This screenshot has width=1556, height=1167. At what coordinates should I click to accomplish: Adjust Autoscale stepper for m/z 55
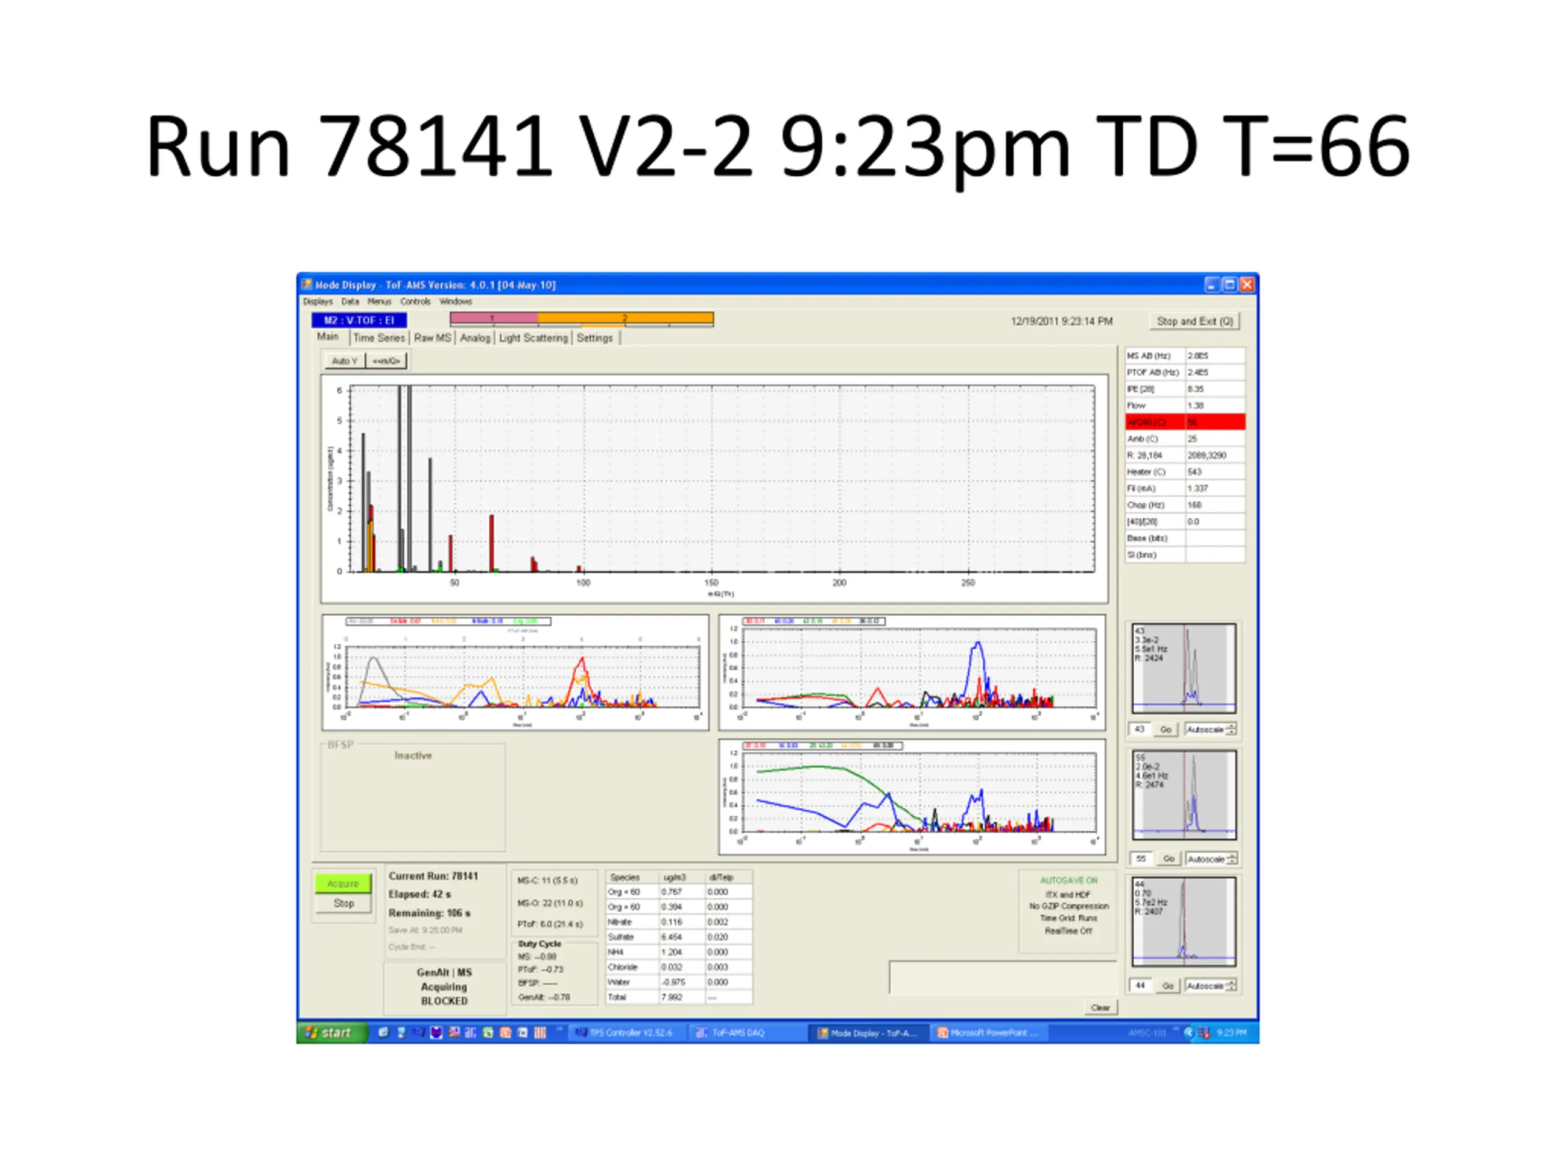click(1230, 859)
